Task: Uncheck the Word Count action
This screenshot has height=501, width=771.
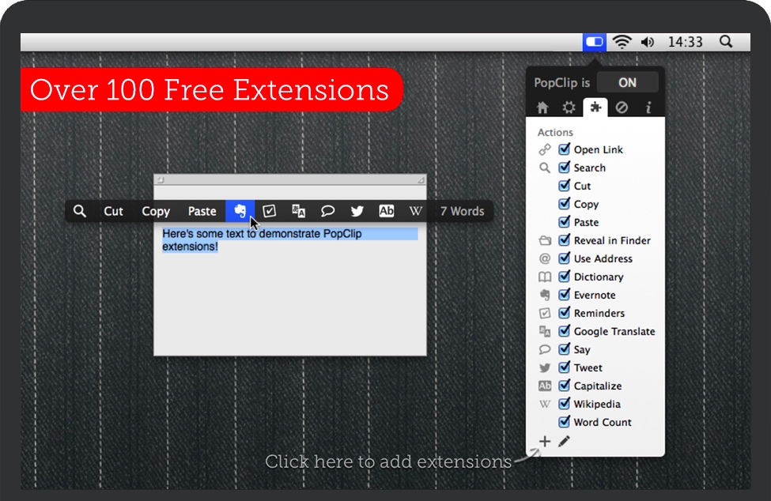Action: pos(565,422)
